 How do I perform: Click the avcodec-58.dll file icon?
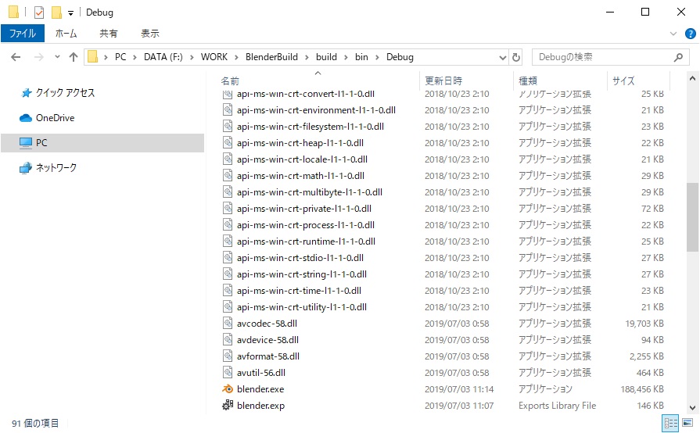coord(228,324)
